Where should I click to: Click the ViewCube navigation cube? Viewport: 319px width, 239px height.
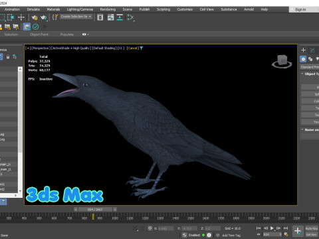tap(282, 60)
